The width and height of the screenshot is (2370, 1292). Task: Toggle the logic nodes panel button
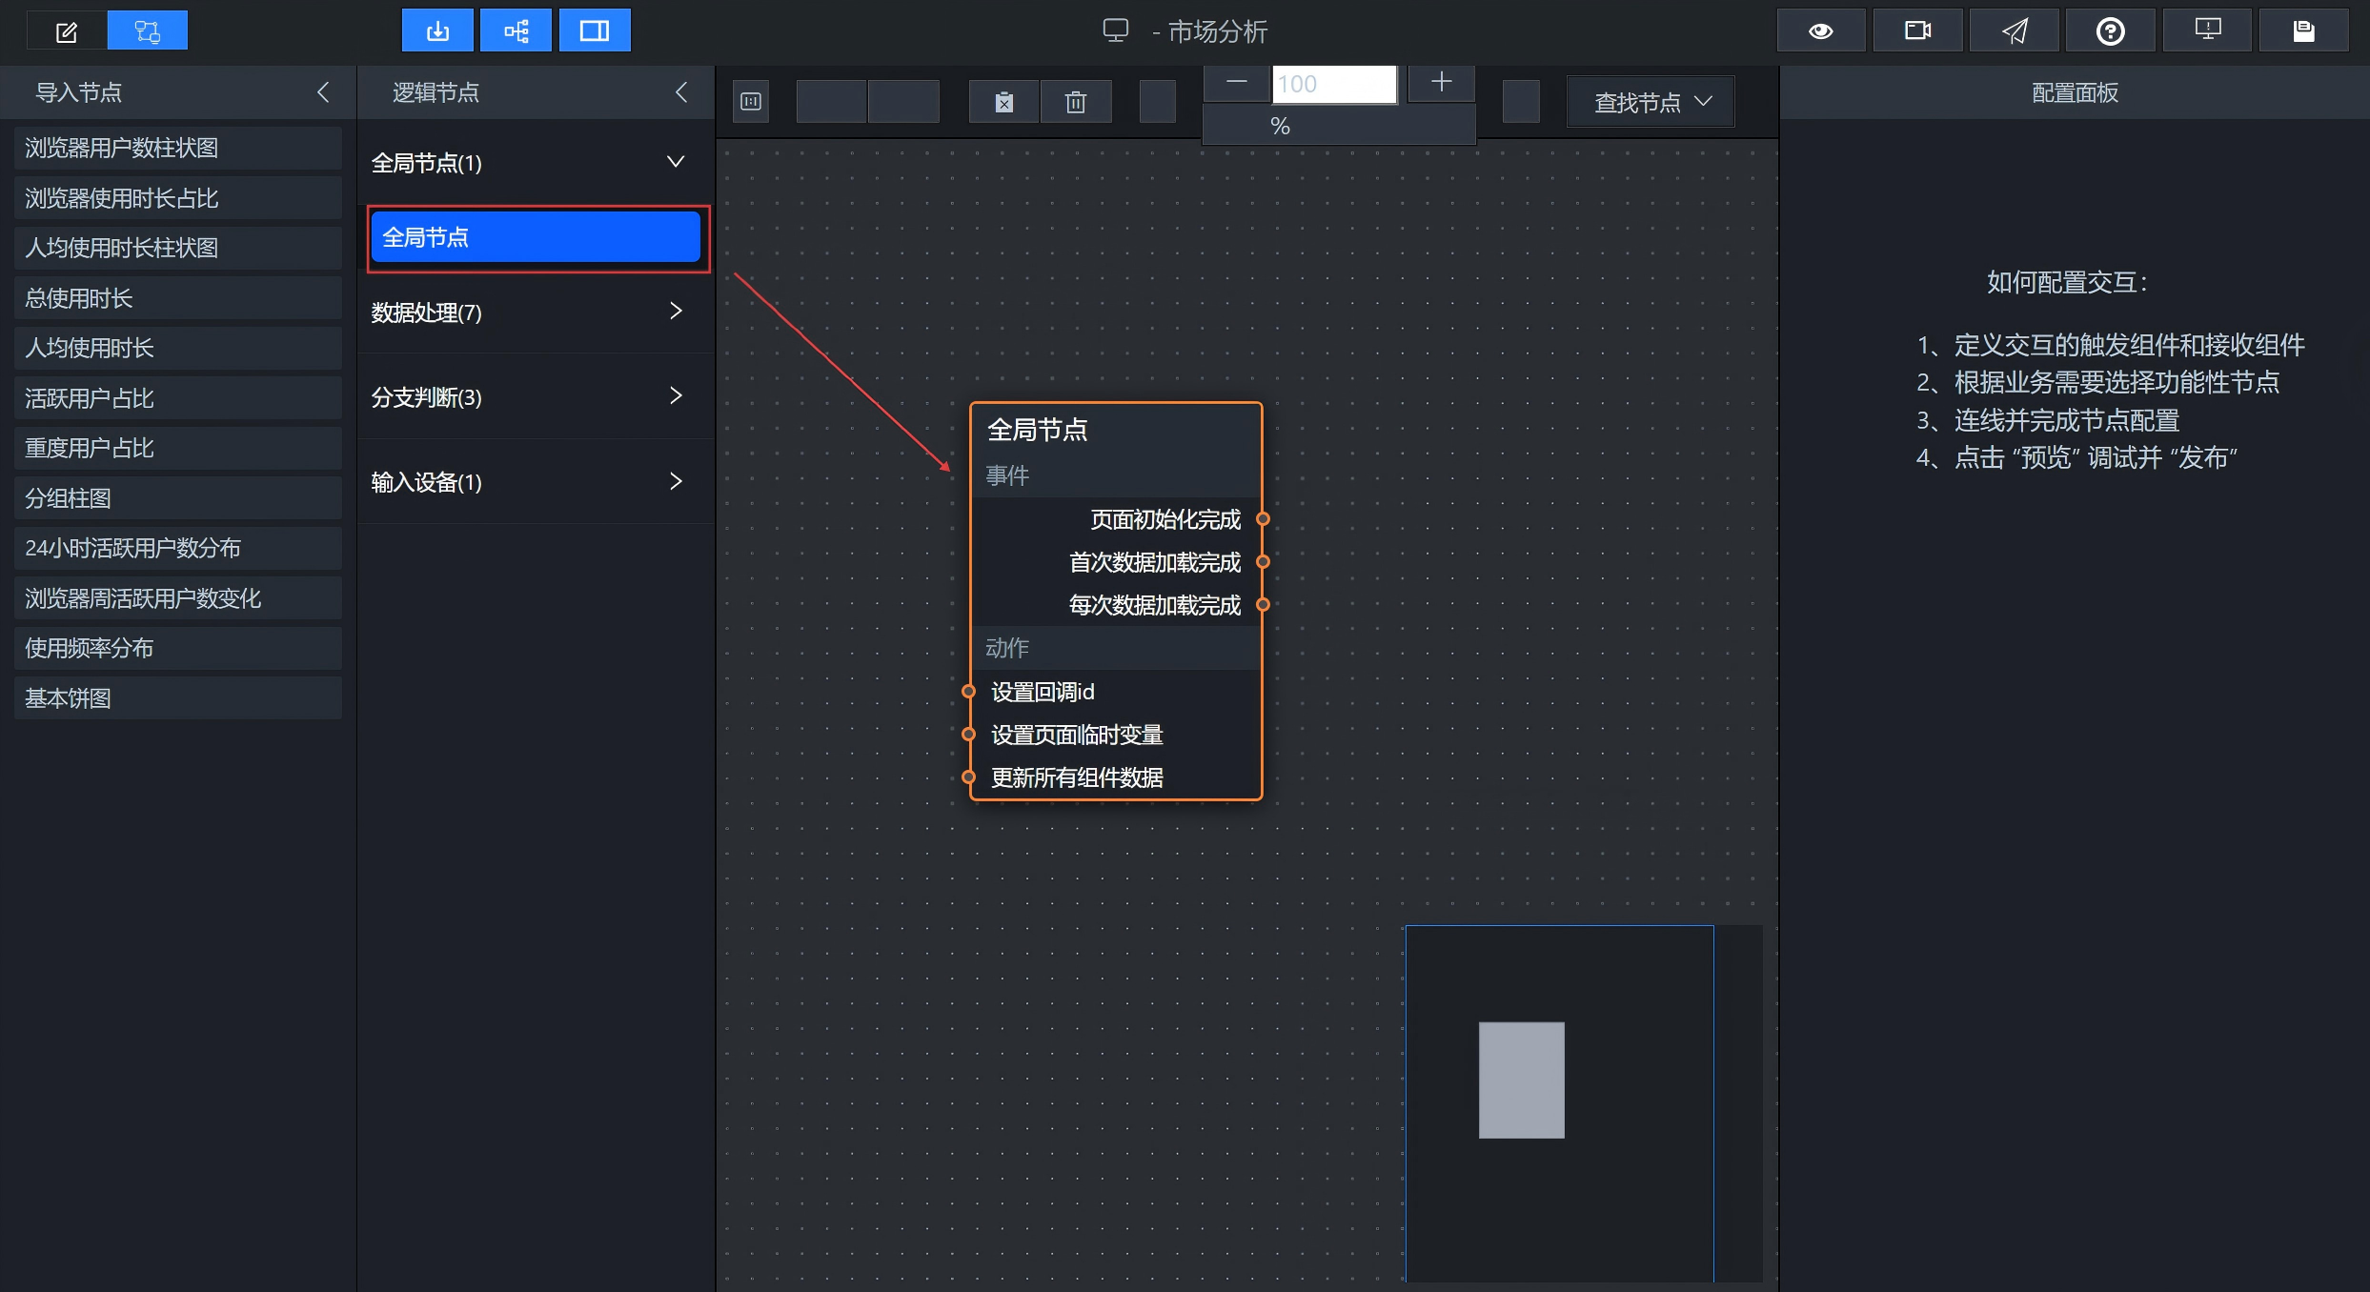coord(516,31)
